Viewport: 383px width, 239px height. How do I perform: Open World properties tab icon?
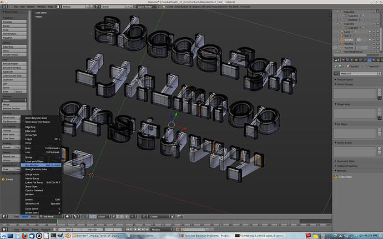[x=352, y=60]
